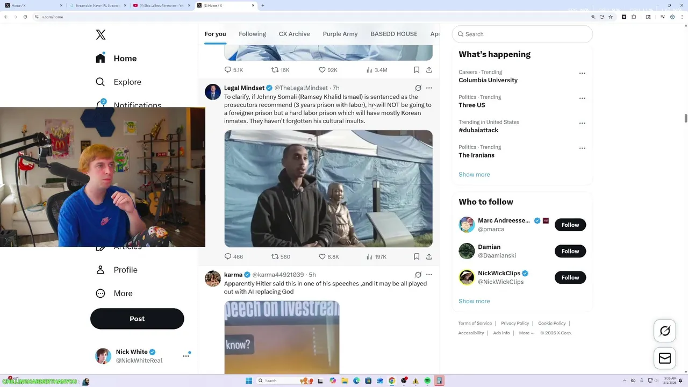Open the Profile page

tap(117, 270)
